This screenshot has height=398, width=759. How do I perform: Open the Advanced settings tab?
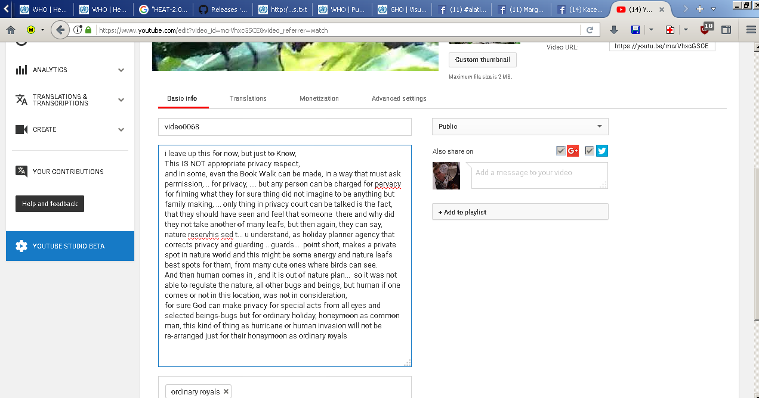399,98
